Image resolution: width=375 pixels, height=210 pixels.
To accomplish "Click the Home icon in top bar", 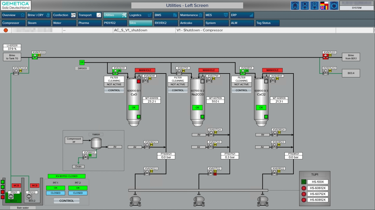I will (295, 6).
